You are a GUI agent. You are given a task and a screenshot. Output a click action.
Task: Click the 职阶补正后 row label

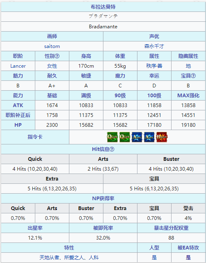click(18, 115)
